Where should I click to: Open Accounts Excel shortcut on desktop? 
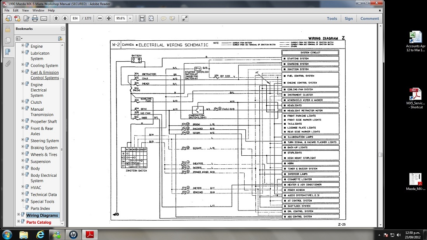[415, 42]
